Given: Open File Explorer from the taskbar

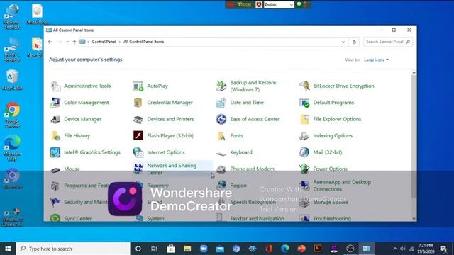Looking at the screenshot, I should 187,249.
